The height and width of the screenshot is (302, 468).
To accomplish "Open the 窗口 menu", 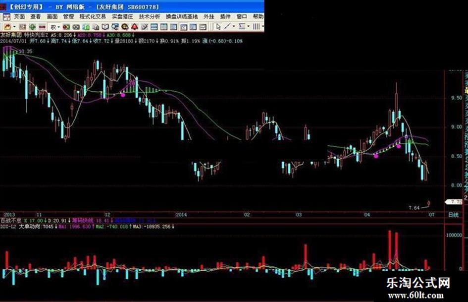I will click(242, 17).
